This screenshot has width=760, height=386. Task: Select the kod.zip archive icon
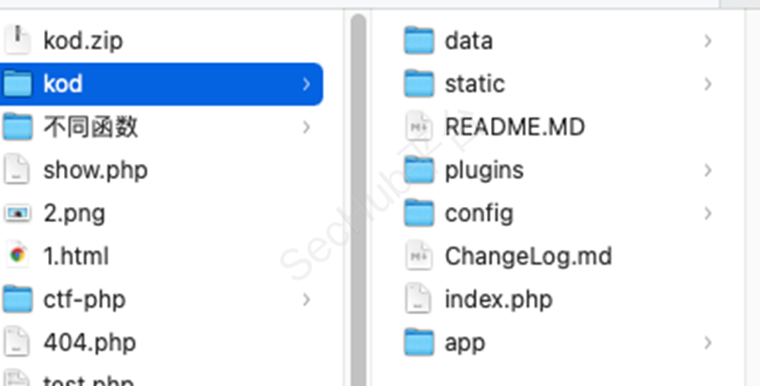18,40
